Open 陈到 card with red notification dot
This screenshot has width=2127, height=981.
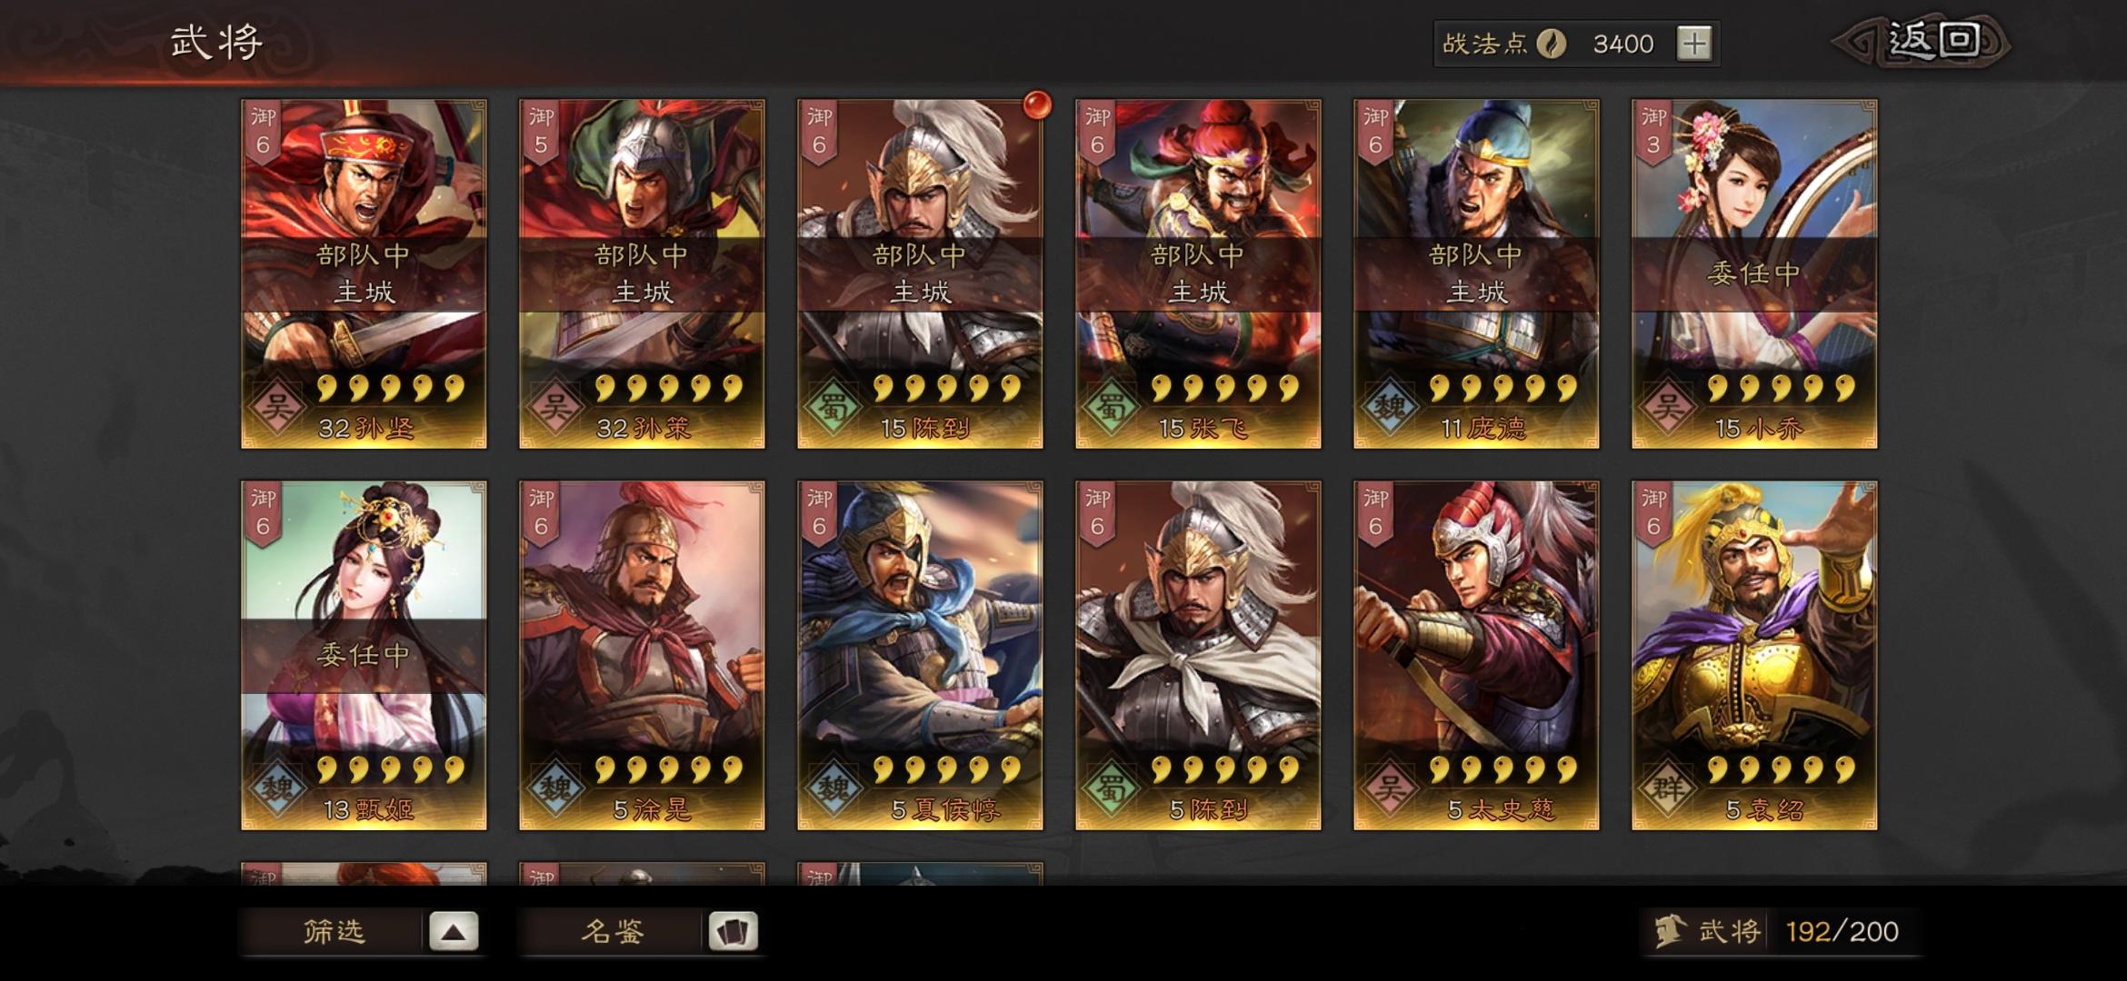point(920,274)
